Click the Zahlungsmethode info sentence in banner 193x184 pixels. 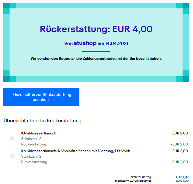[x=96, y=59]
